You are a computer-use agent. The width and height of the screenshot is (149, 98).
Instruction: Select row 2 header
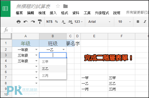point(6,50)
